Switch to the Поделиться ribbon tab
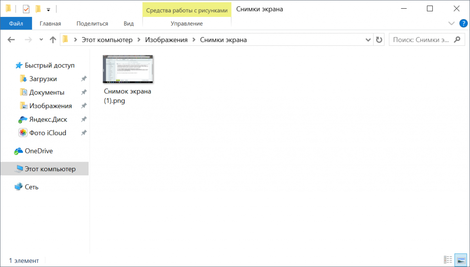 (92, 24)
